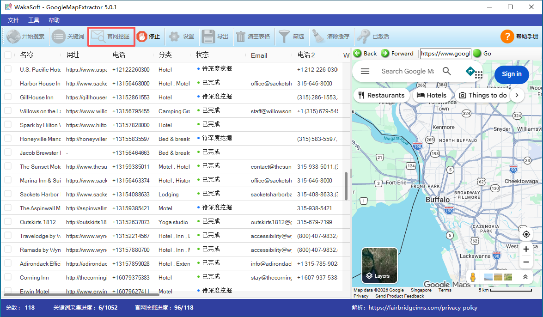
Task: Open the map Privacy link
Action: pyautogui.click(x=361, y=296)
